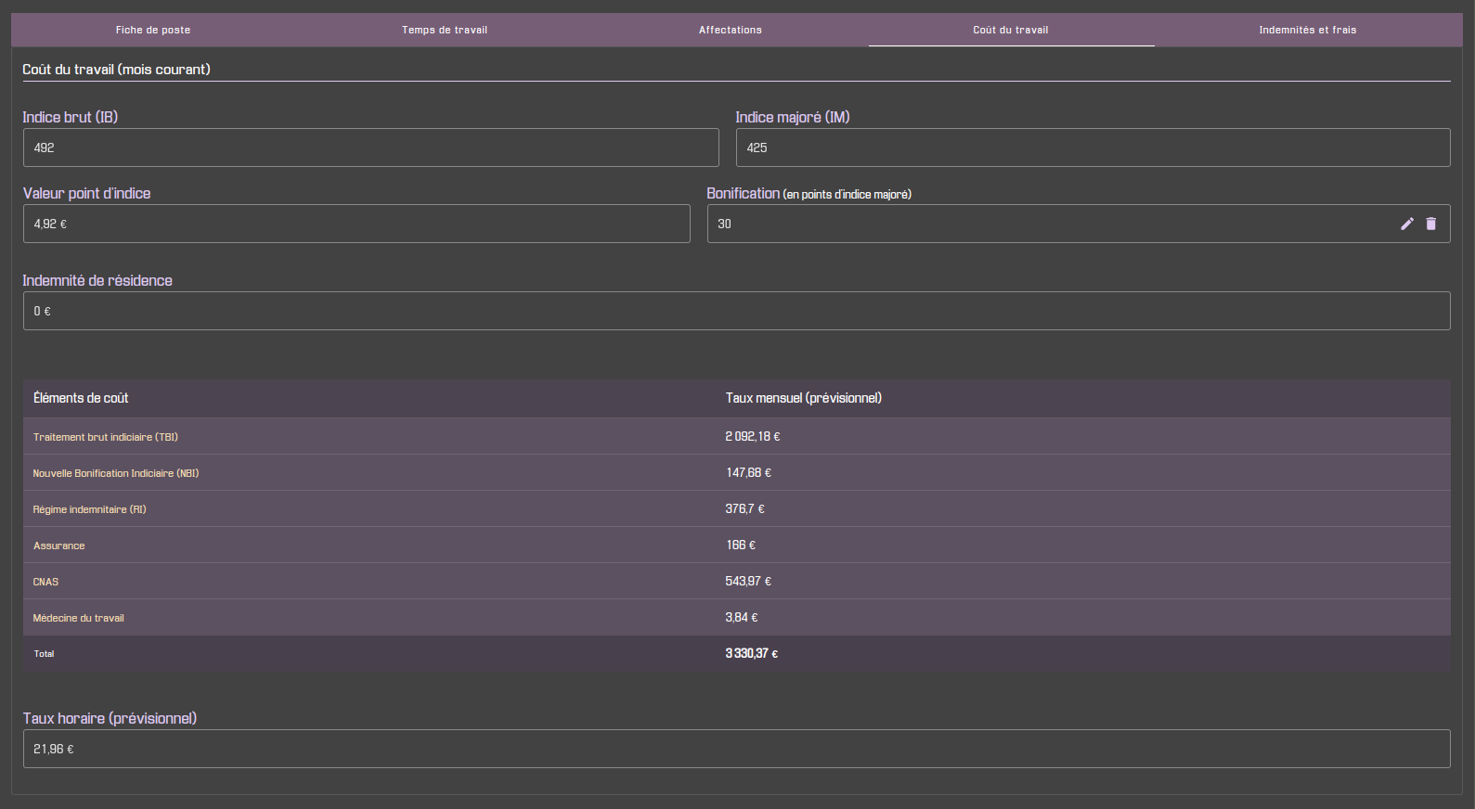The image size is (1475, 809).
Task: Select the Assurance row label
Action: coord(59,546)
